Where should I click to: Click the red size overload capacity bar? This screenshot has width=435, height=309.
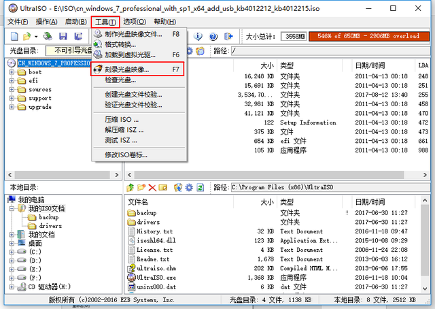[x=368, y=36]
